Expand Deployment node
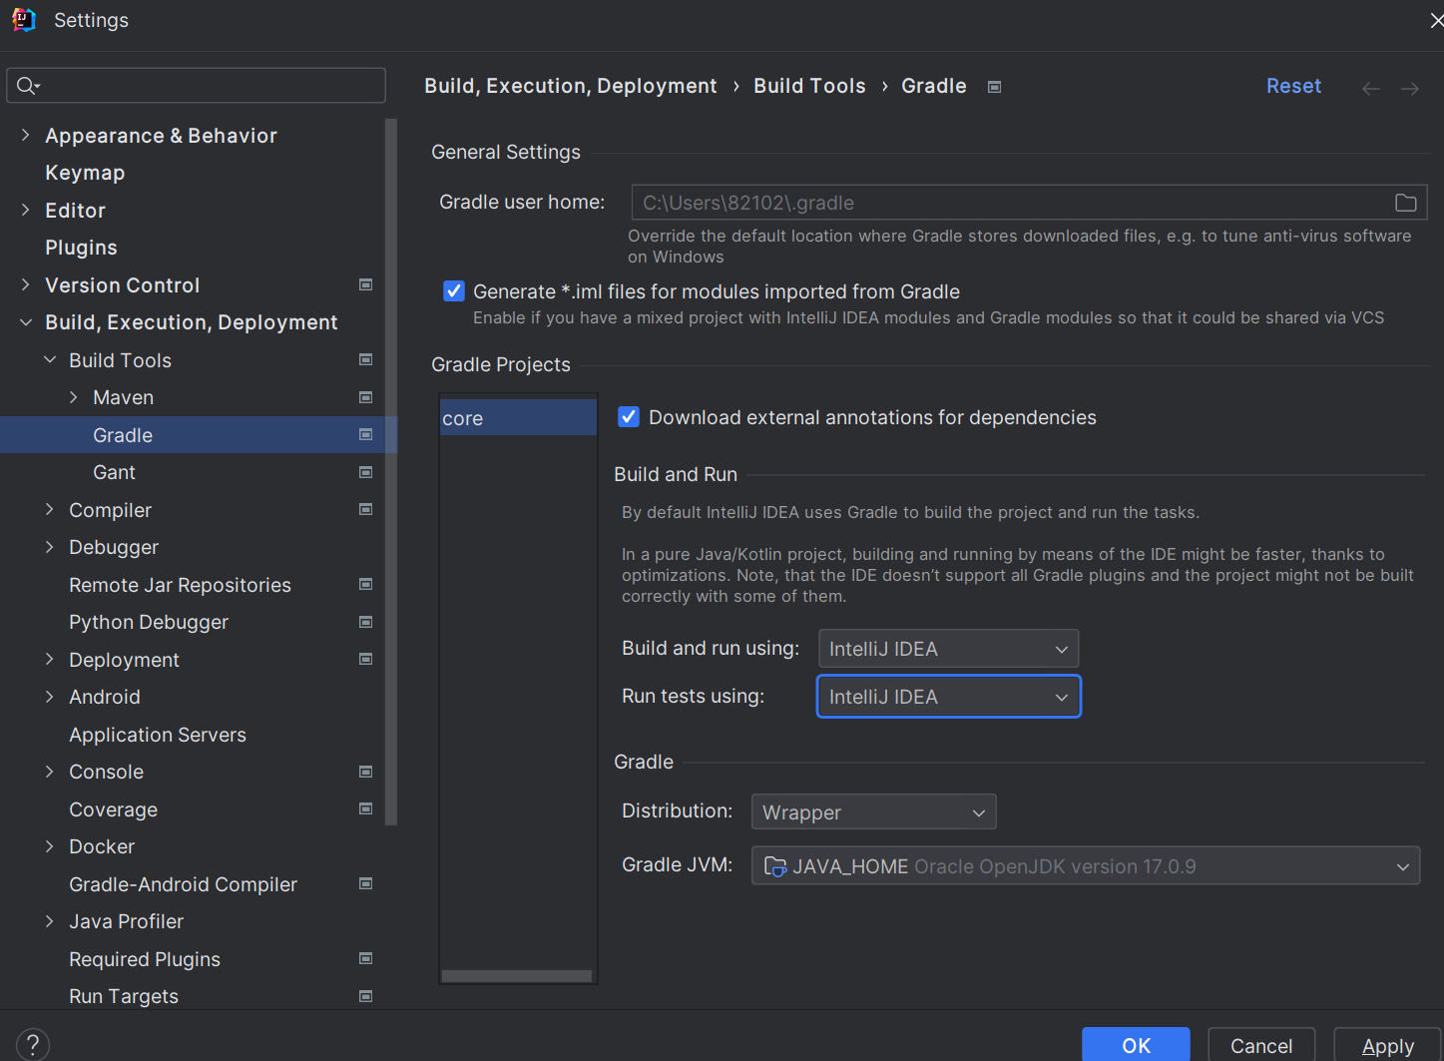The height and width of the screenshot is (1061, 1444). click(x=50, y=659)
